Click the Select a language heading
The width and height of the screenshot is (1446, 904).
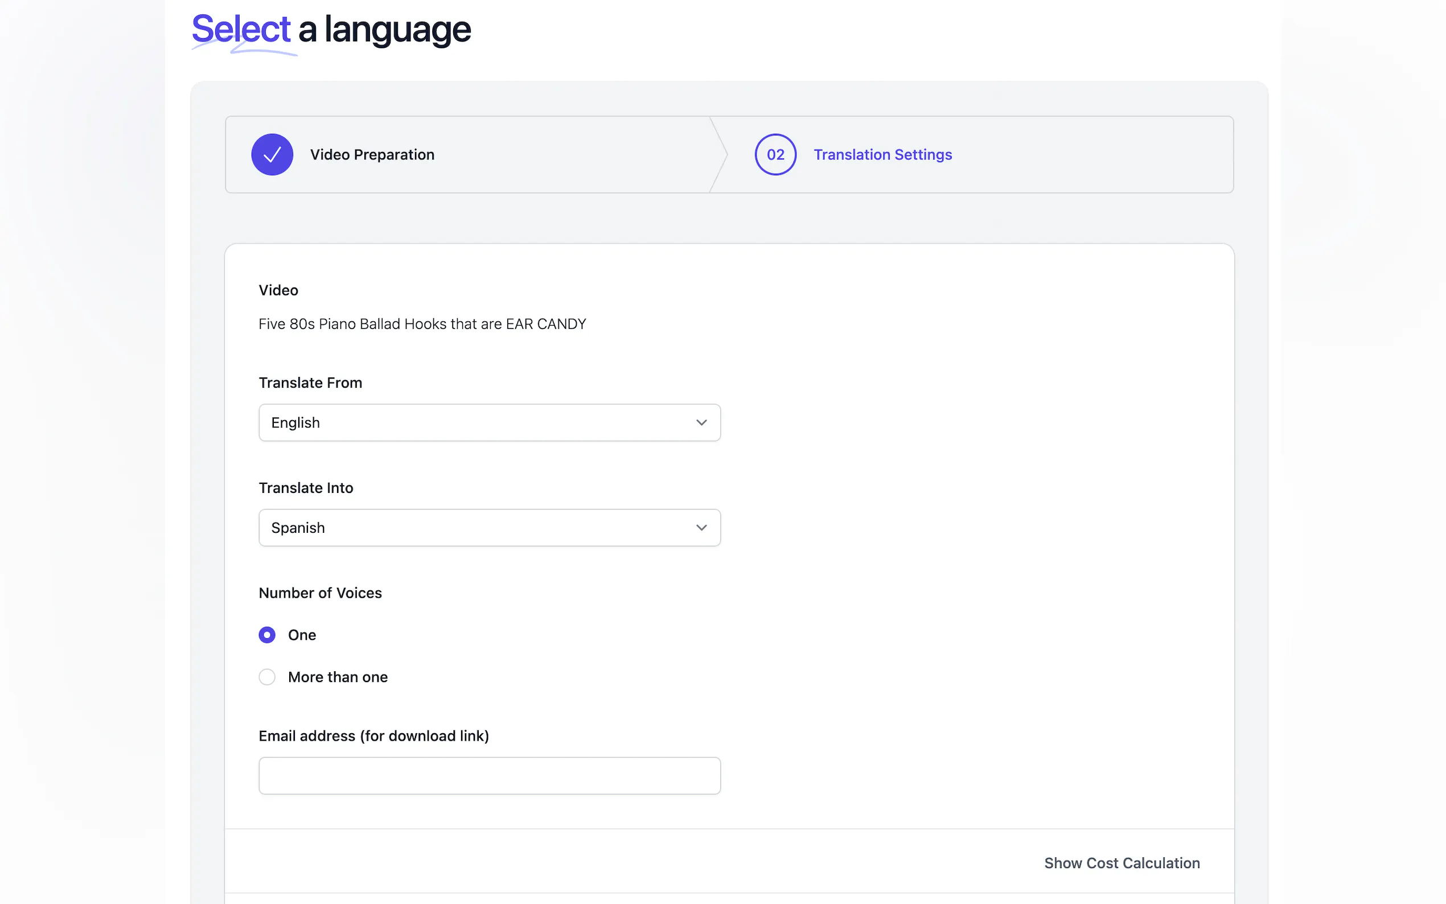(x=331, y=29)
